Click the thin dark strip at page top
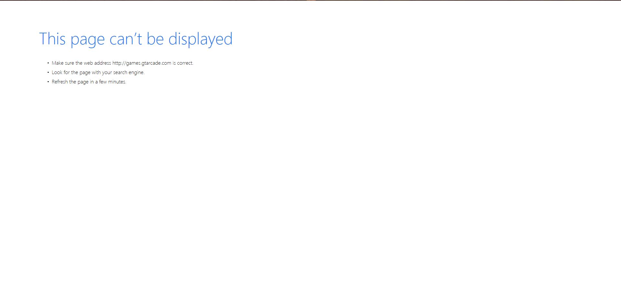This screenshot has width=621, height=305. click(x=311, y=0)
